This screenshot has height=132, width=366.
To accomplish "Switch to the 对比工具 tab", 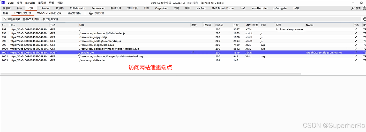I will (132, 8).
